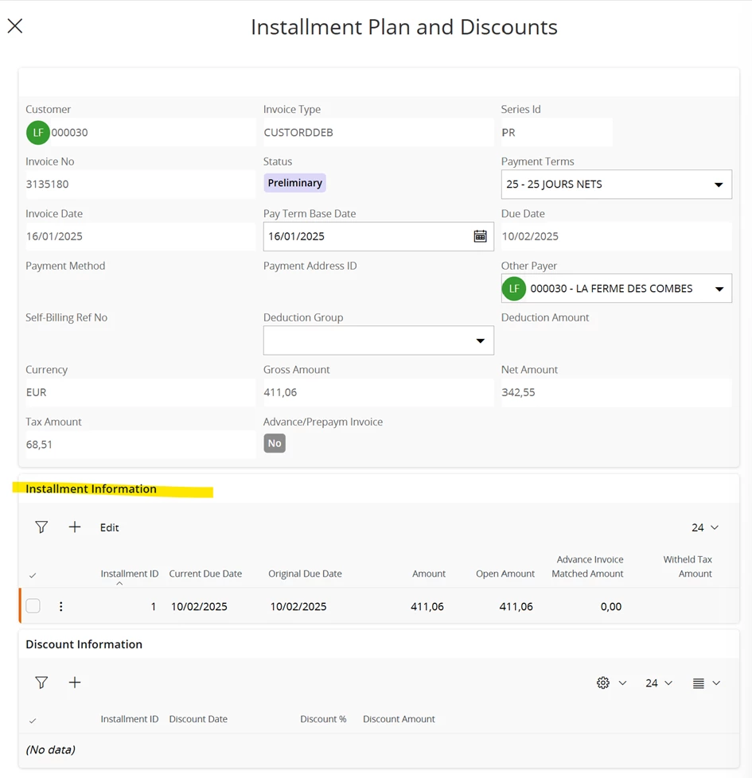Click the Due Date field value 10/02/2025
The height and width of the screenshot is (778, 752).
click(x=530, y=236)
